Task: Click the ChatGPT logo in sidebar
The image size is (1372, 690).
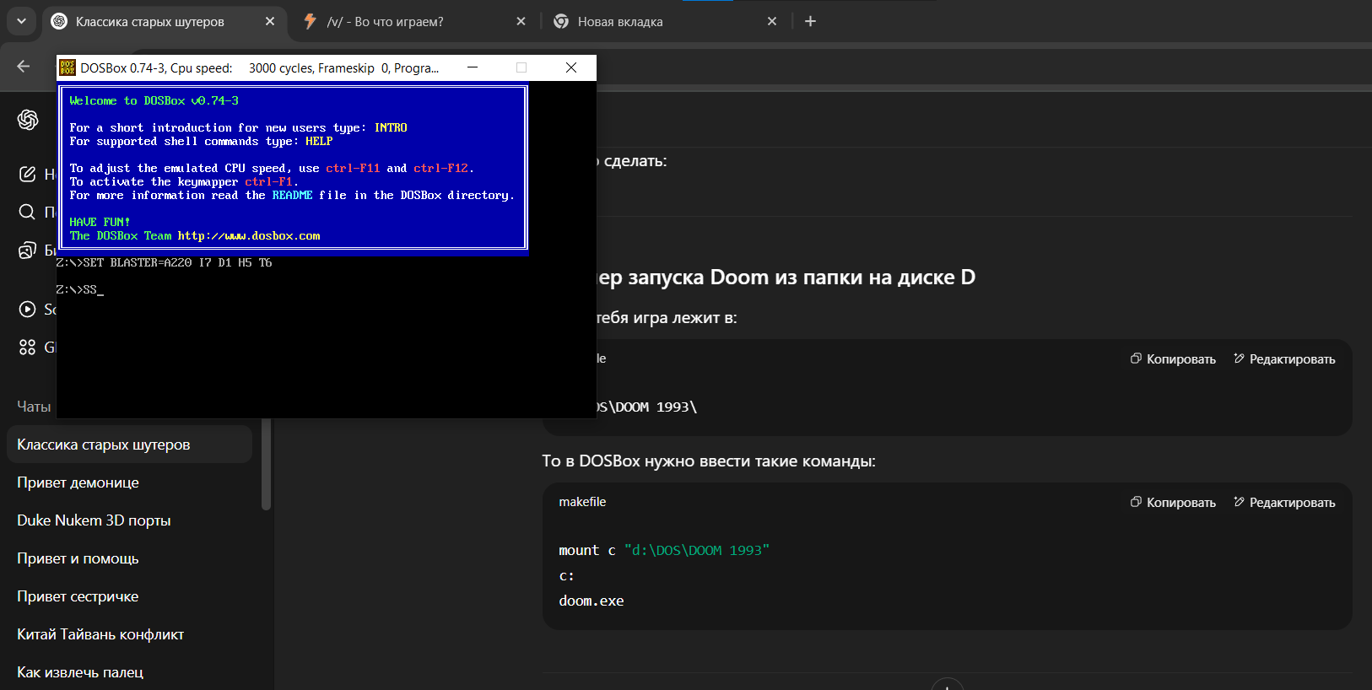Action: coord(28,121)
